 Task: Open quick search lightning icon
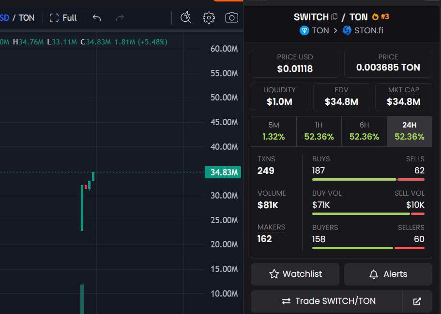click(185, 18)
